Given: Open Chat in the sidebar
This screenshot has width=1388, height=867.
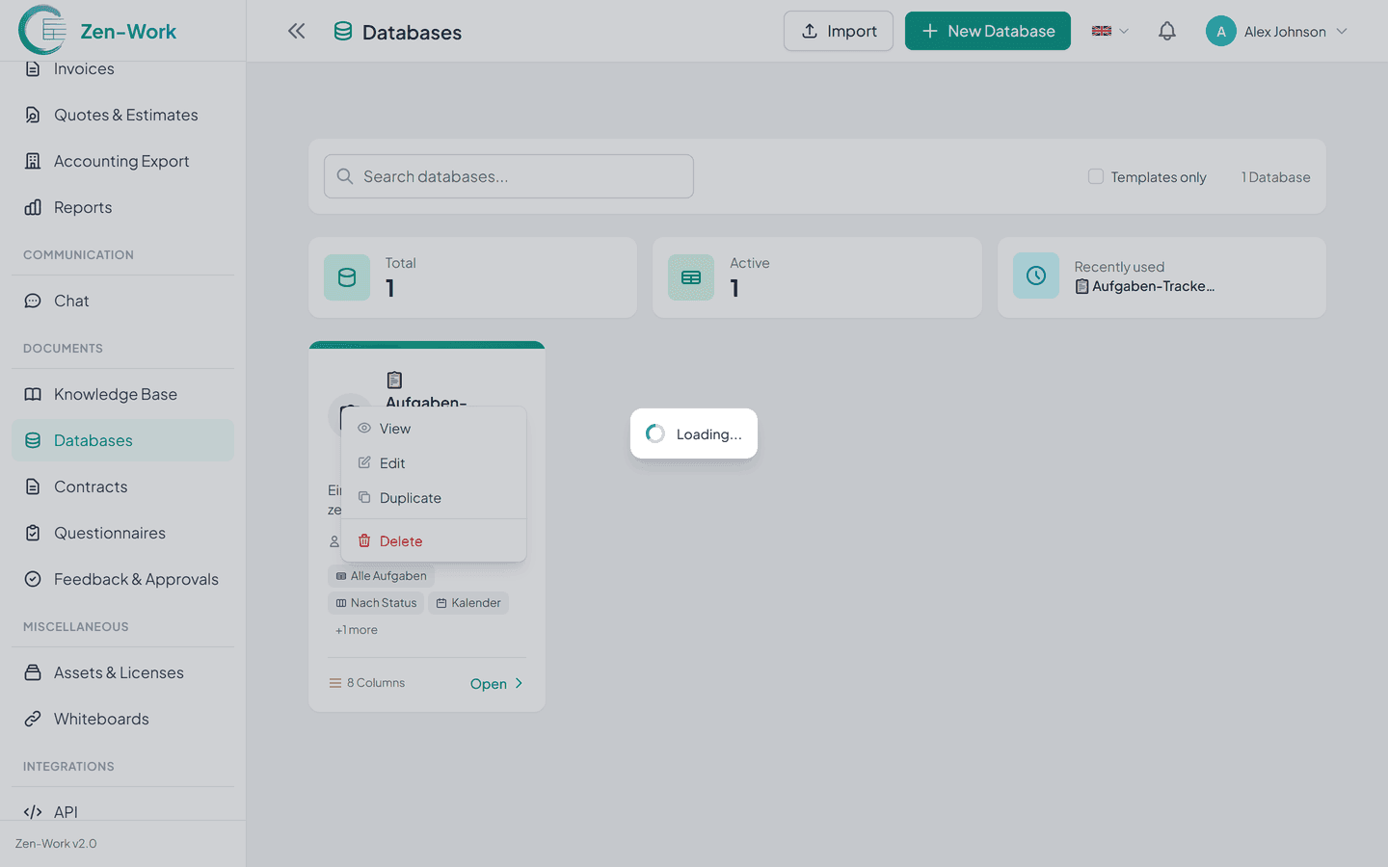Looking at the screenshot, I should click(71, 301).
